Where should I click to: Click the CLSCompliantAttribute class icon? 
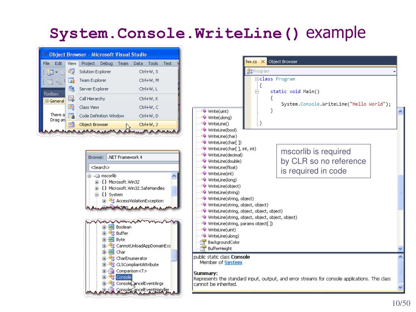click(112, 264)
